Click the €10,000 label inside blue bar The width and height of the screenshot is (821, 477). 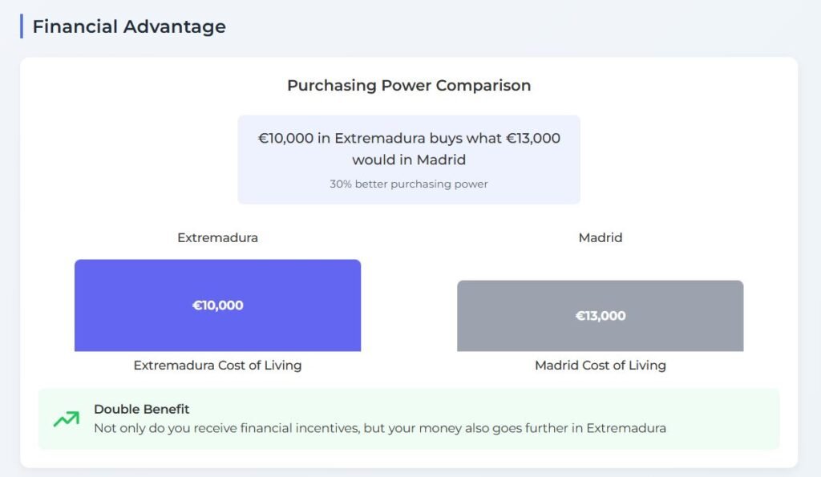pyautogui.click(x=217, y=305)
